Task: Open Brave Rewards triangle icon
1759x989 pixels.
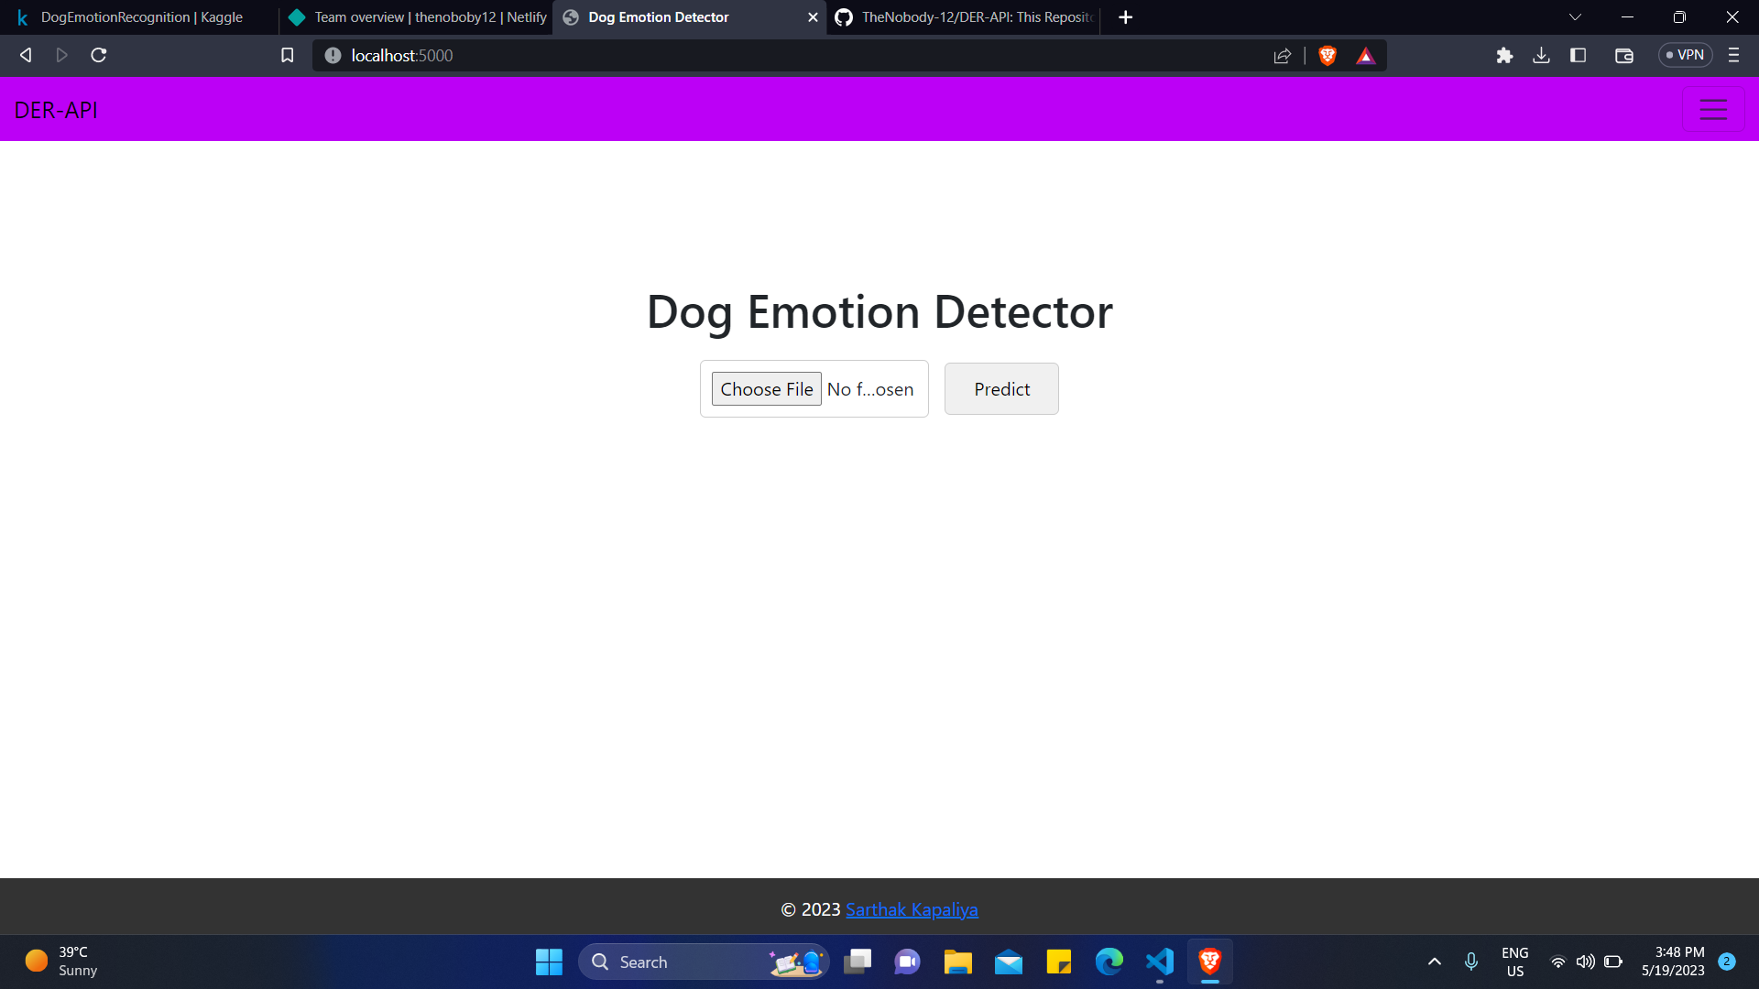Action: point(1364,55)
